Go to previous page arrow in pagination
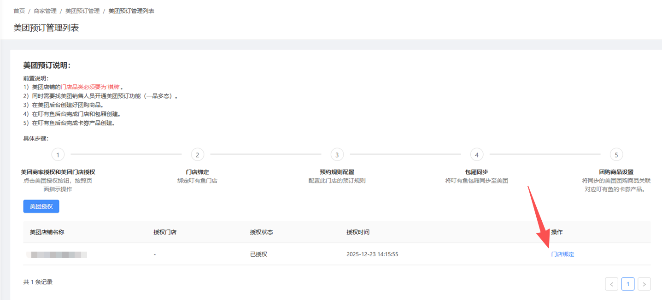This screenshot has width=662, height=300. tap(611, 284)
